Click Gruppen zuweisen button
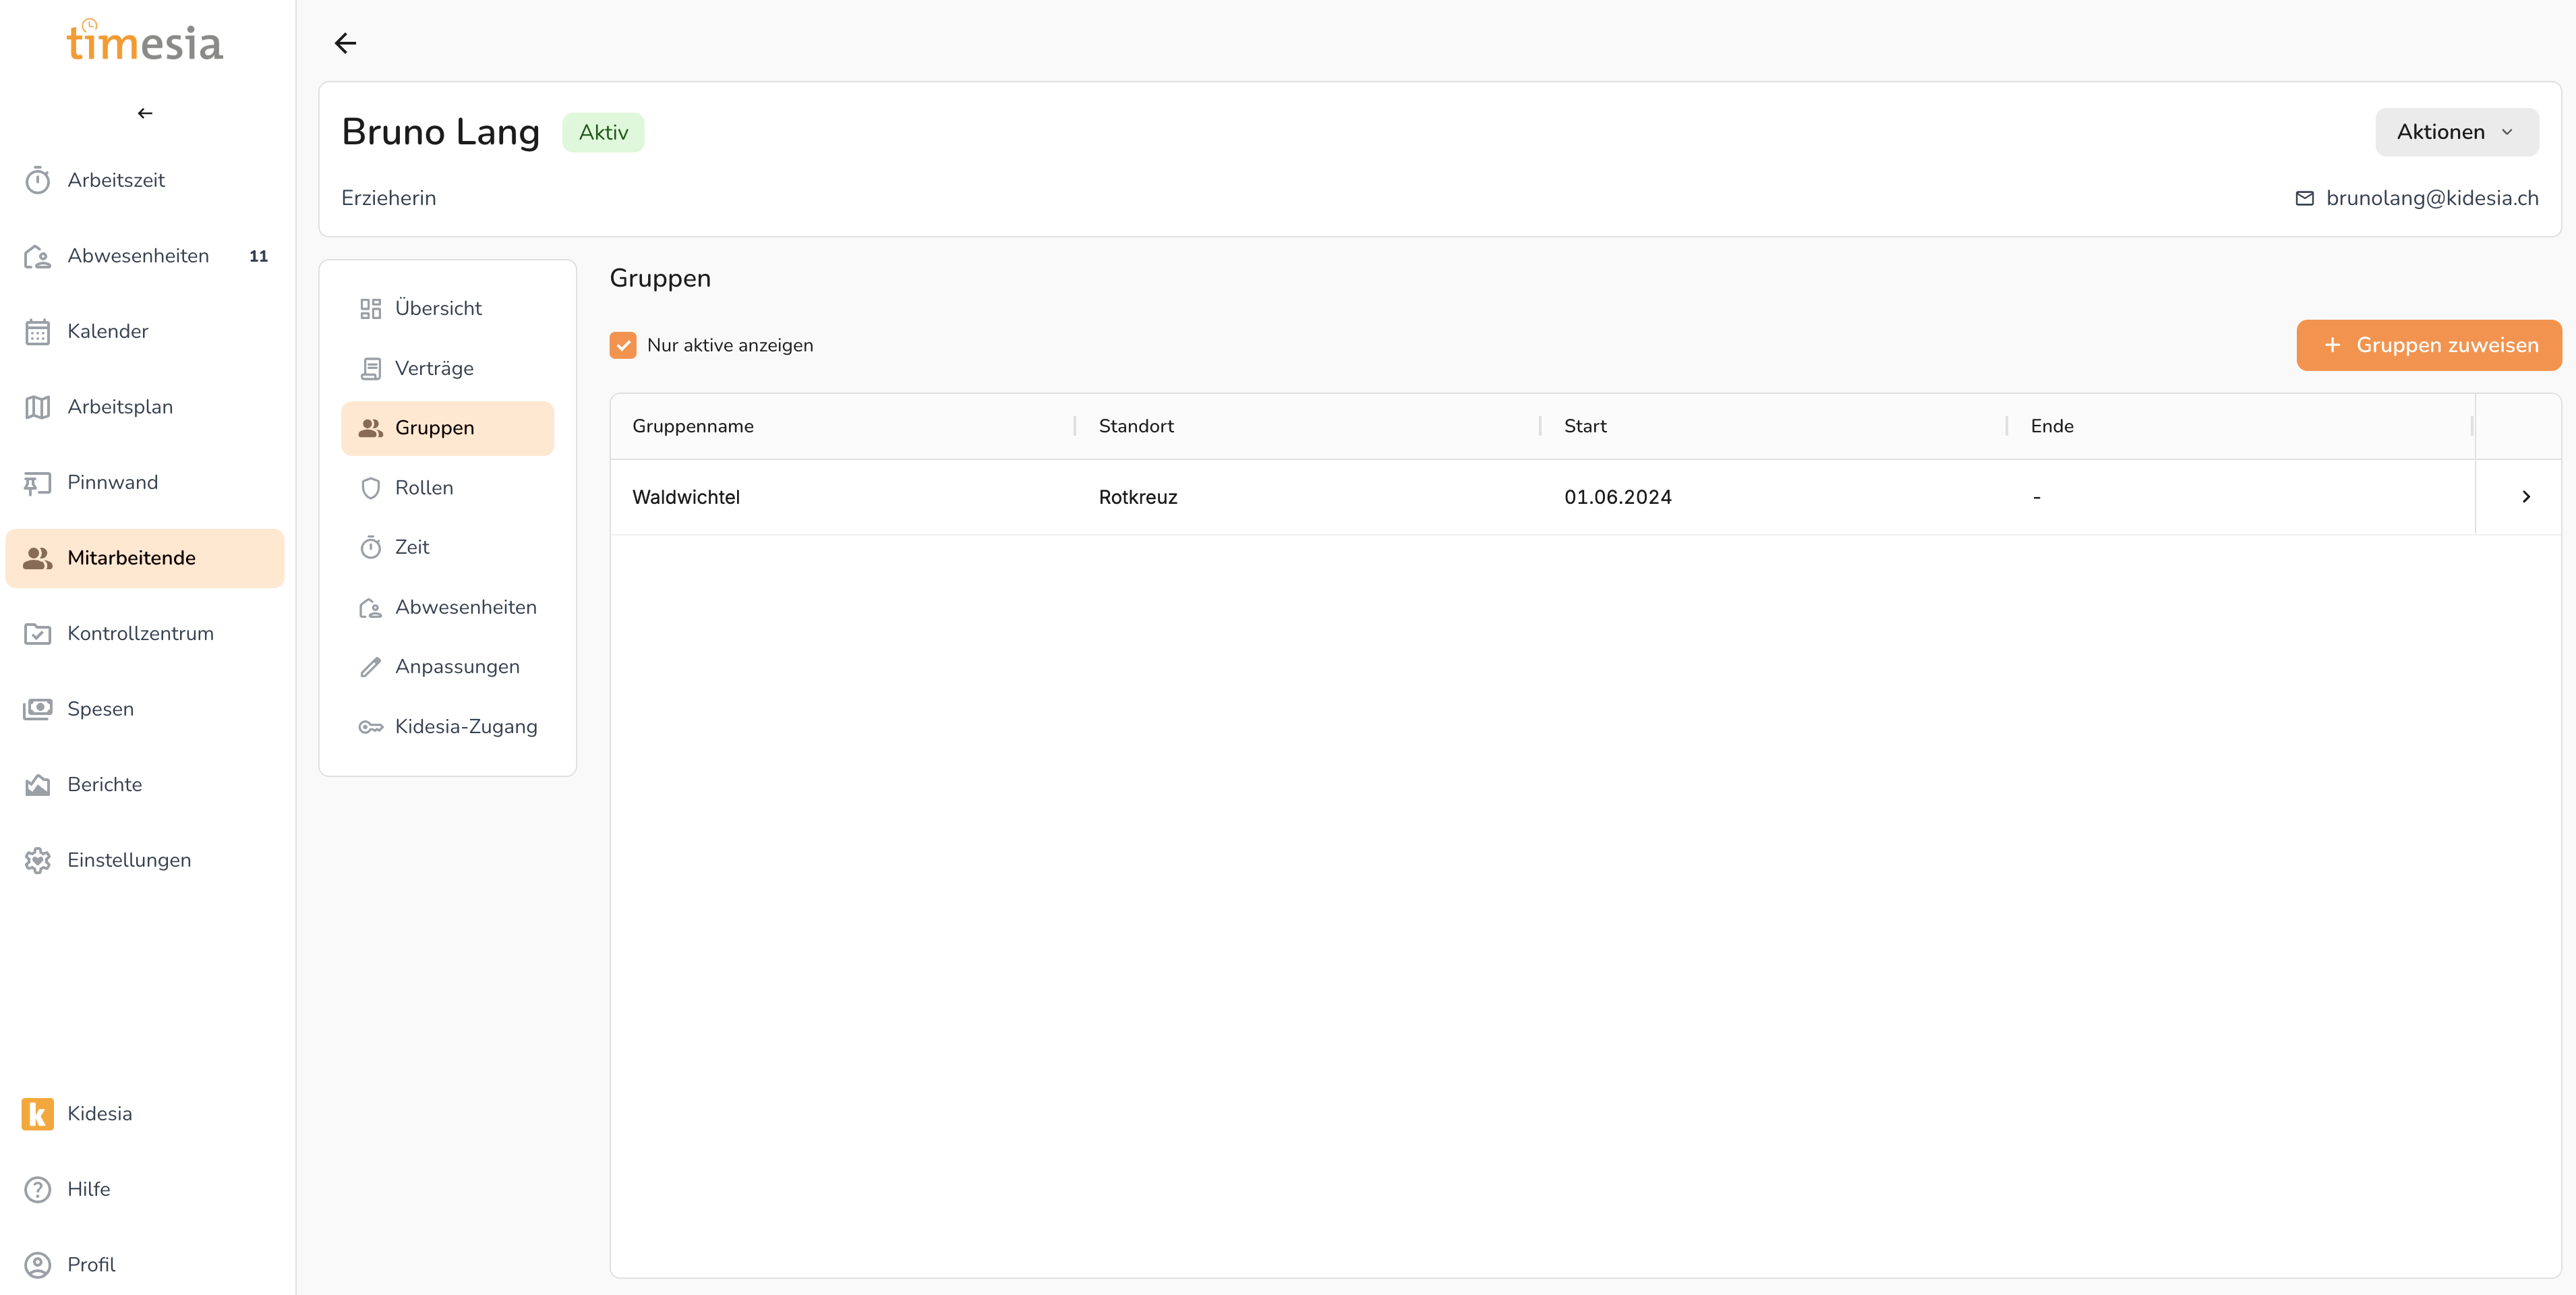This screenshot has height=1295, width=2576. [x=2428, y=345]
